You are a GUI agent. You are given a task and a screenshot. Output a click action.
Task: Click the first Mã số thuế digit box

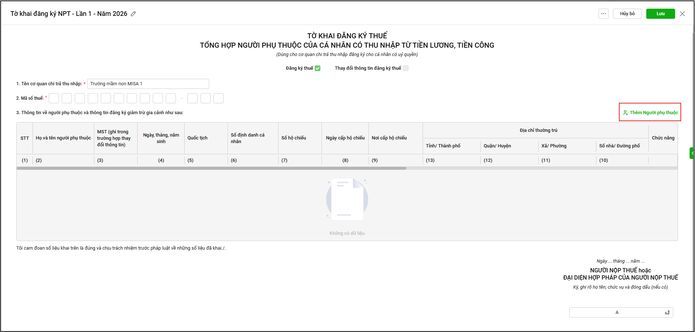54,98
